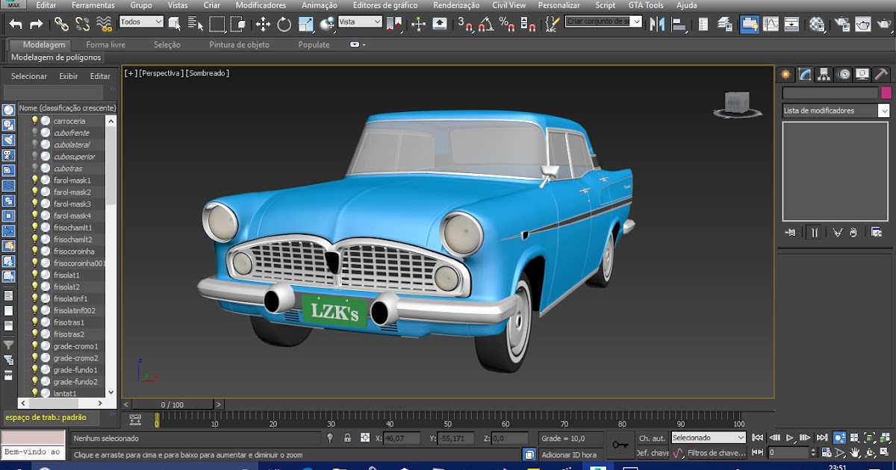Open the Hierarchy panel tab icon
The image size is (896, 470).
pyautogui.click(x=824, y=74)
